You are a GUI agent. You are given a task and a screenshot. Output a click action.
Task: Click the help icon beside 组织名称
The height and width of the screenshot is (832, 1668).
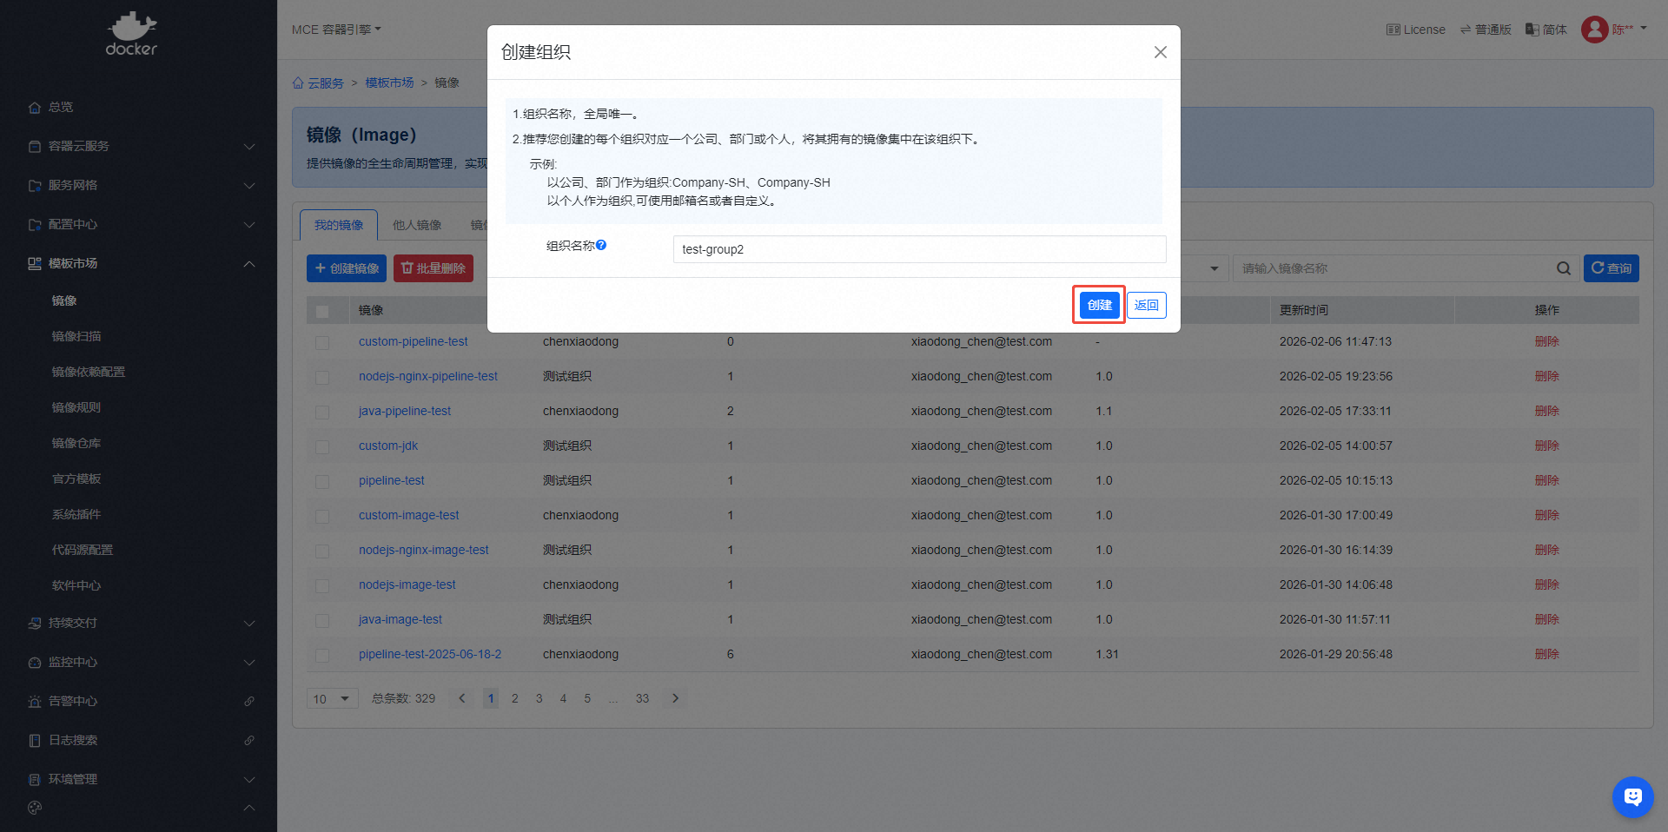point(601,245)
